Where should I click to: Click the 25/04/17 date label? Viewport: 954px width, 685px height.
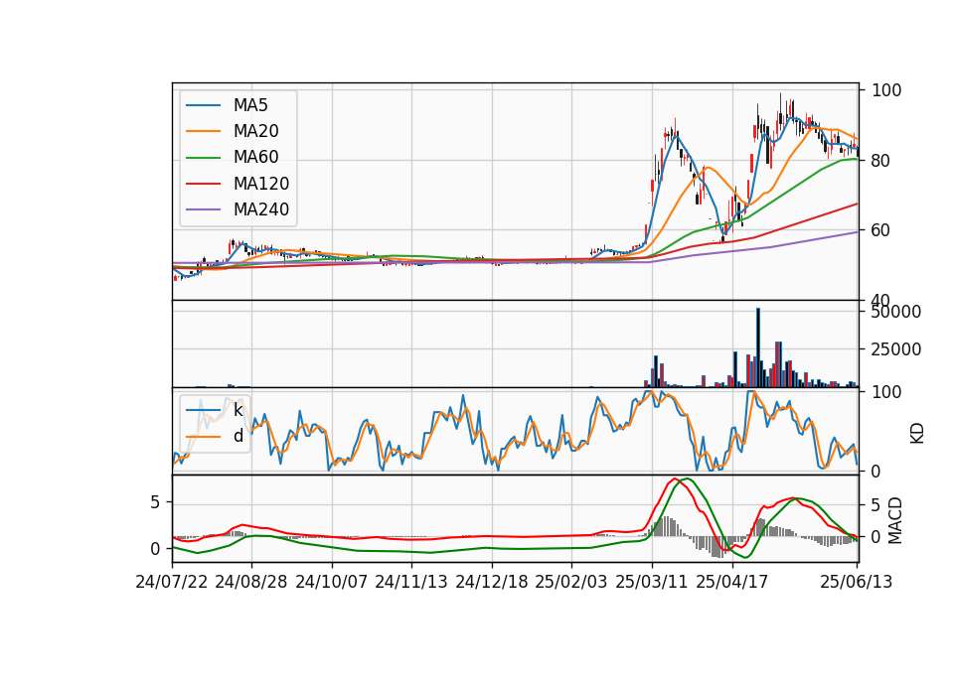pyautogui.click(x=732, y=582)
